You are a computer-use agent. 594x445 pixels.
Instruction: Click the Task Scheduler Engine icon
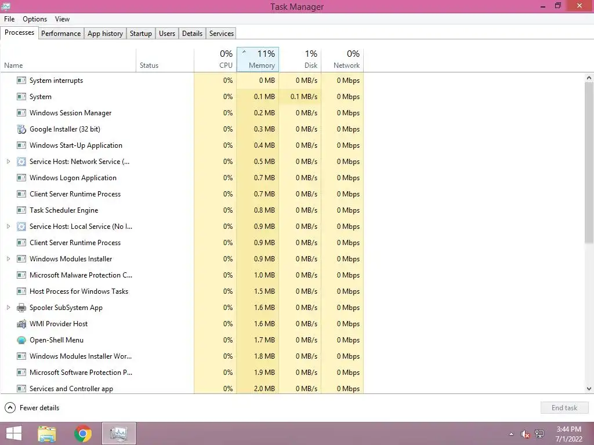pyautogui.click(x=21, y=210)
